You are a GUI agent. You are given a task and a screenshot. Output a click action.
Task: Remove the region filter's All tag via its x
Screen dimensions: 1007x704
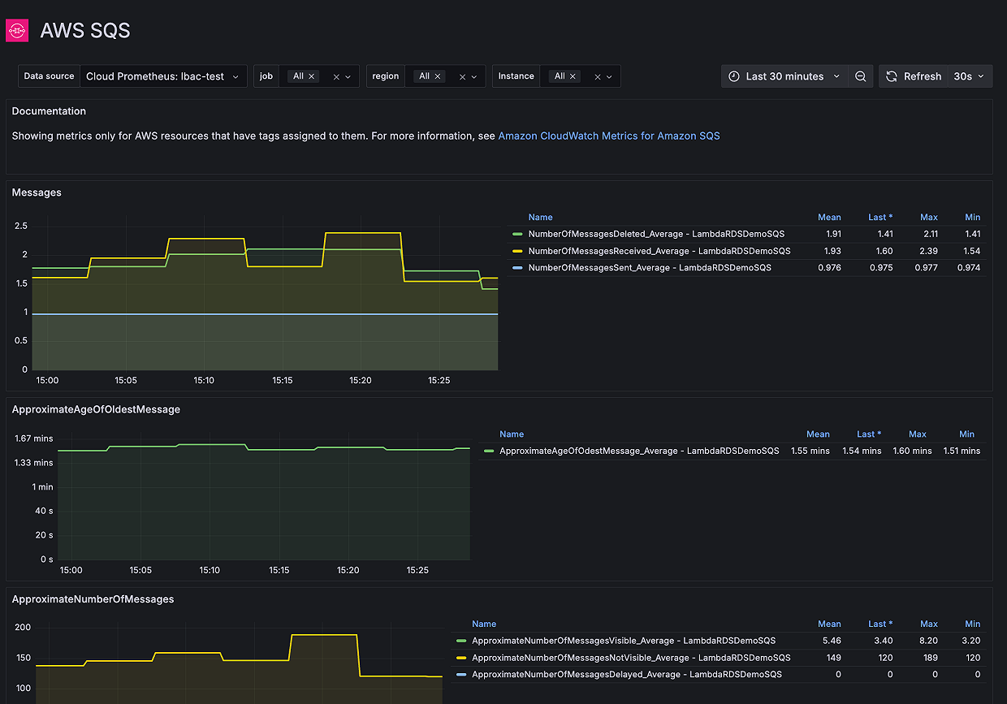tap(436, 76)
